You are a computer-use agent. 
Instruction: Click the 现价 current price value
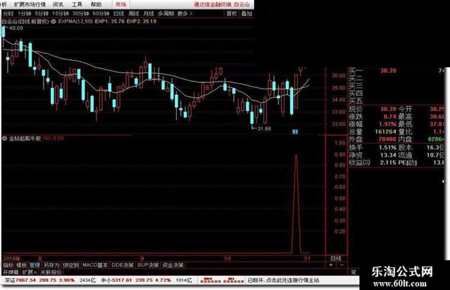pos(388,109)
